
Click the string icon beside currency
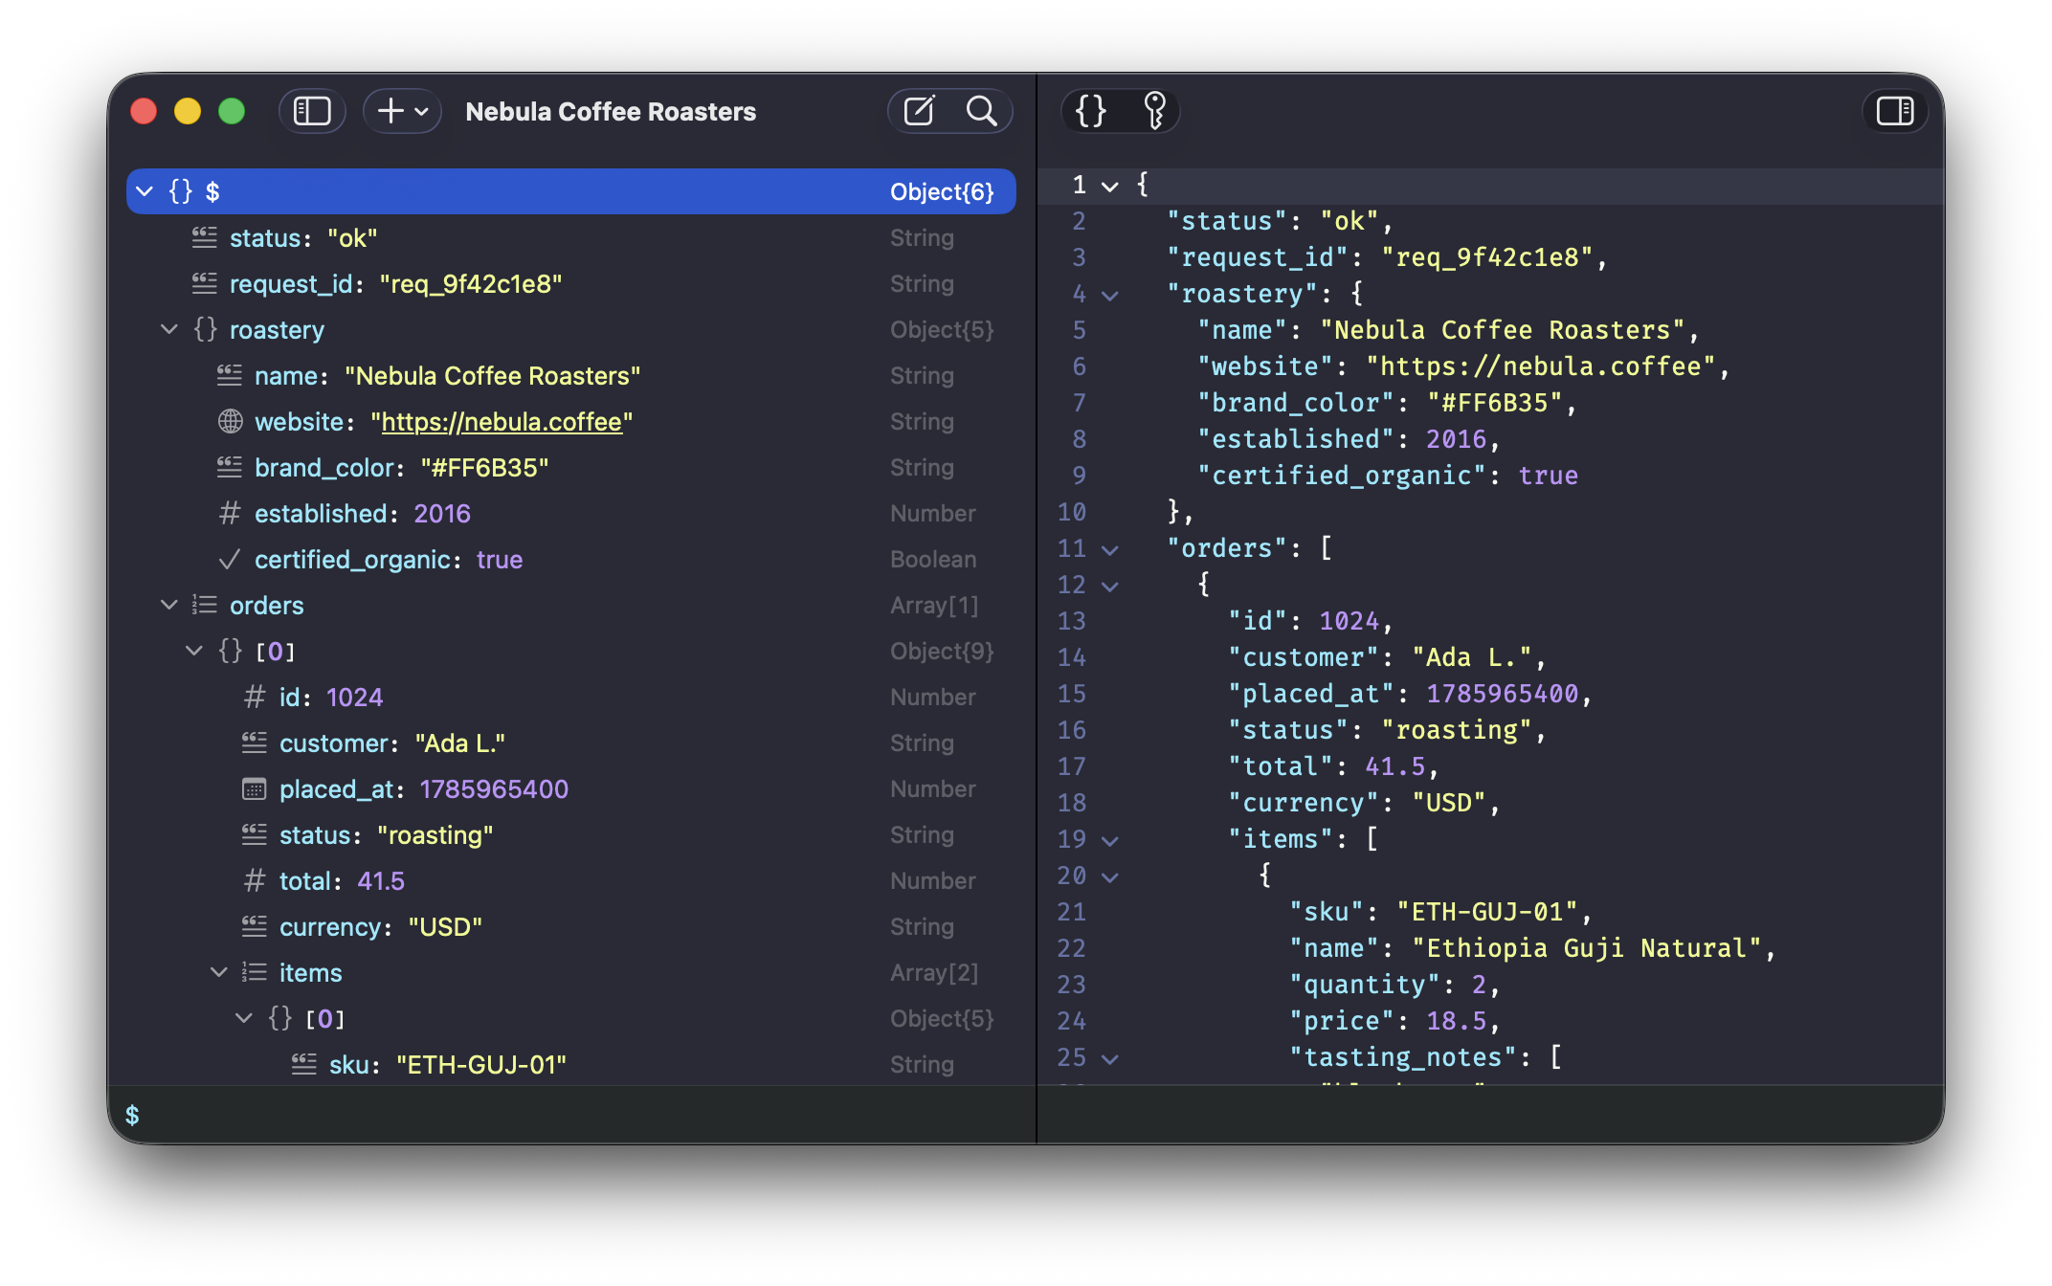(x=255, y=926)
